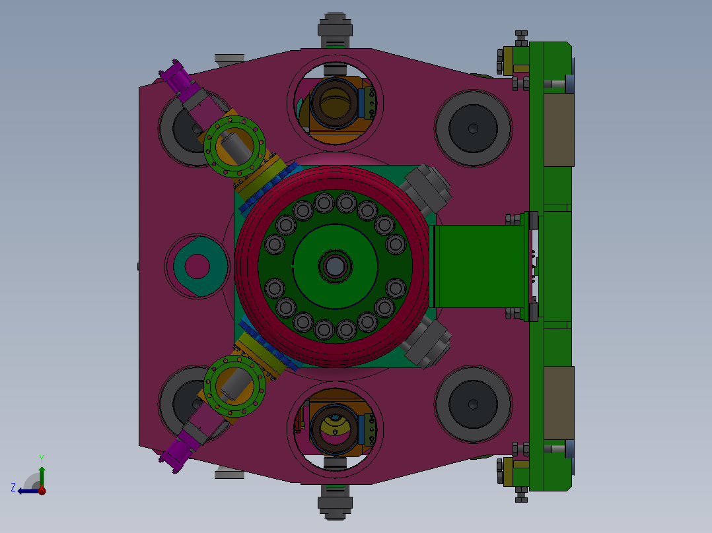
Task: Select the lower tan pad on the green plate
Action: (x=559, y=403)
